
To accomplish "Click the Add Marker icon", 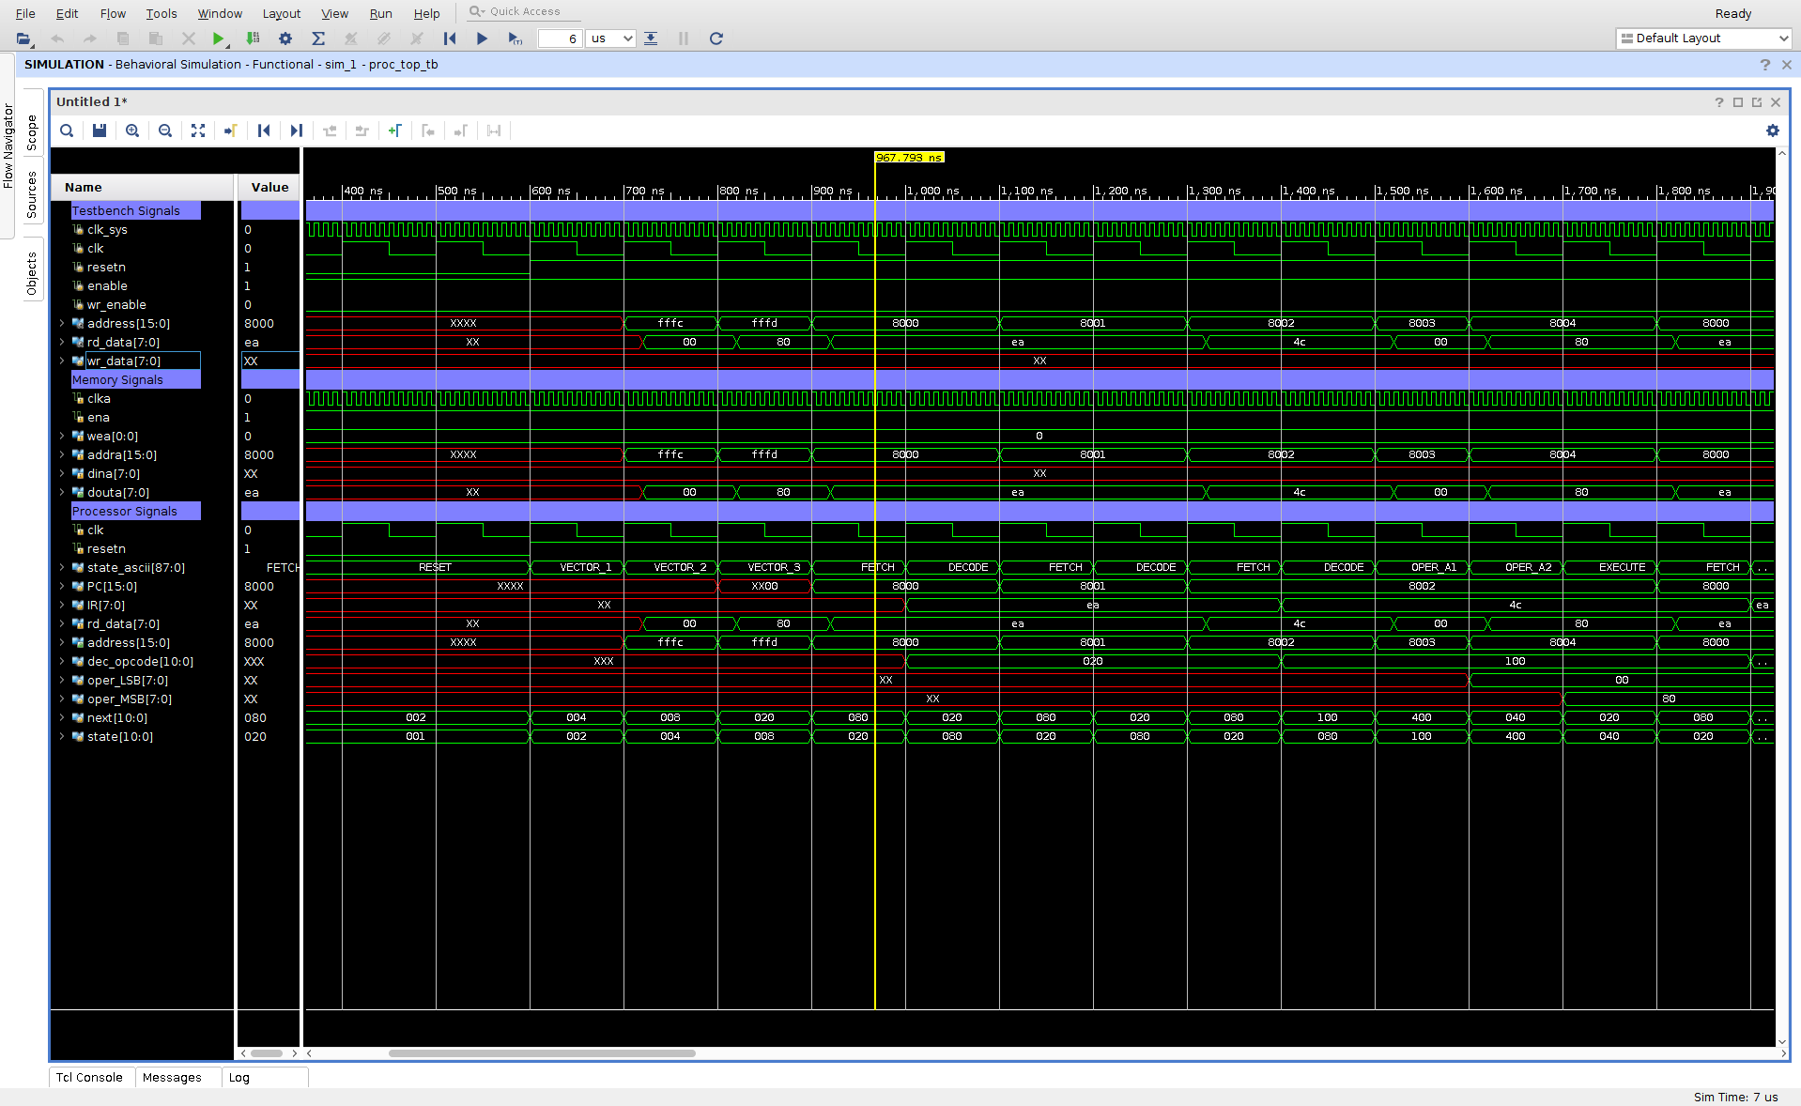I will point(395,131).
